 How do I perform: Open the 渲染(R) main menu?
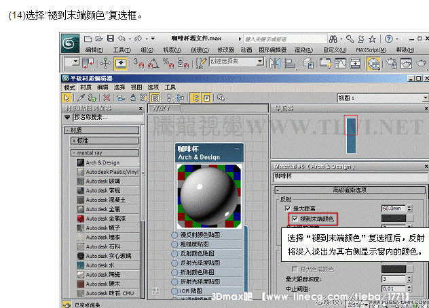pyautogui.click(x=303, y=50)
